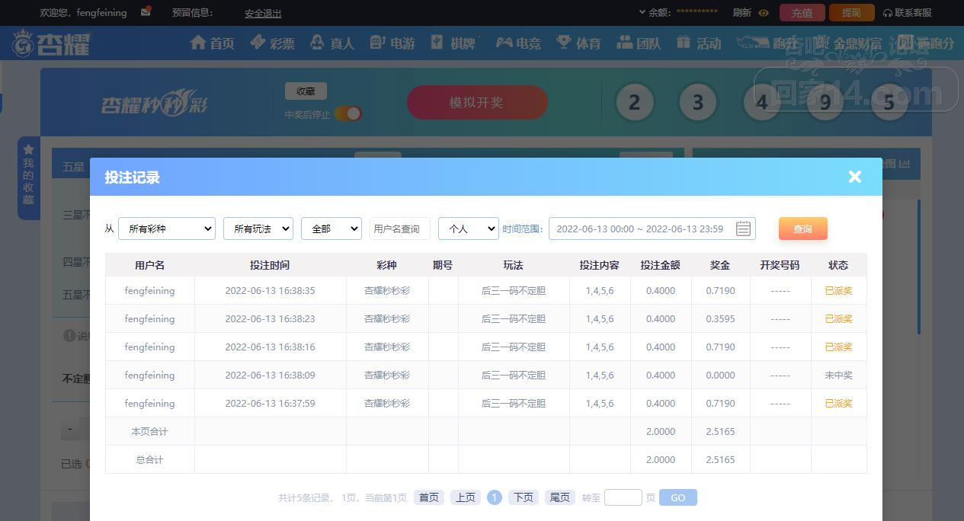Click the 杏耀 site logo
964x521 pixels.
[51, 43]
